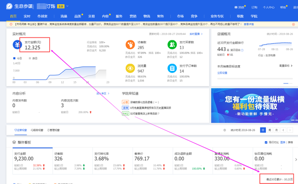298x184 pixels.
Task: Click the 主店 yellow badge
Action: pos(61,6)
